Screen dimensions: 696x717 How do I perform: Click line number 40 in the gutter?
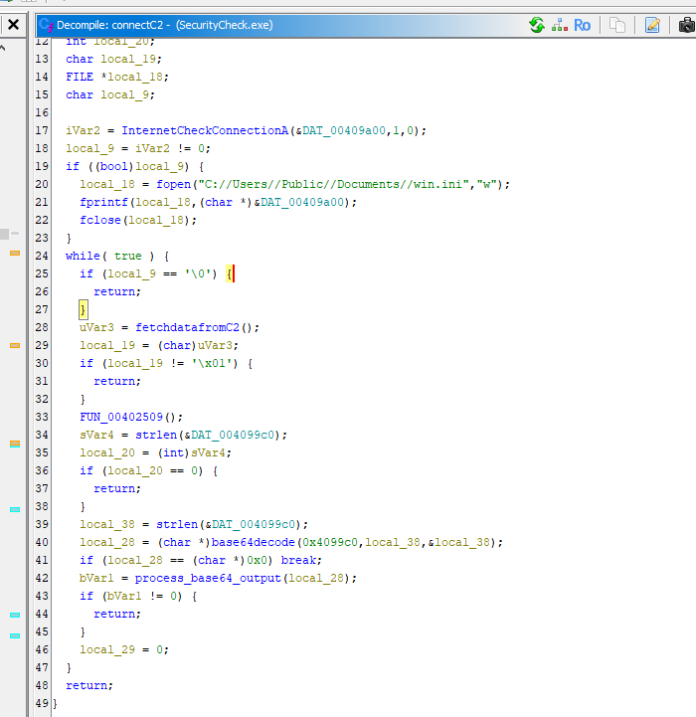pyautogui.click(x=42, y=542)
